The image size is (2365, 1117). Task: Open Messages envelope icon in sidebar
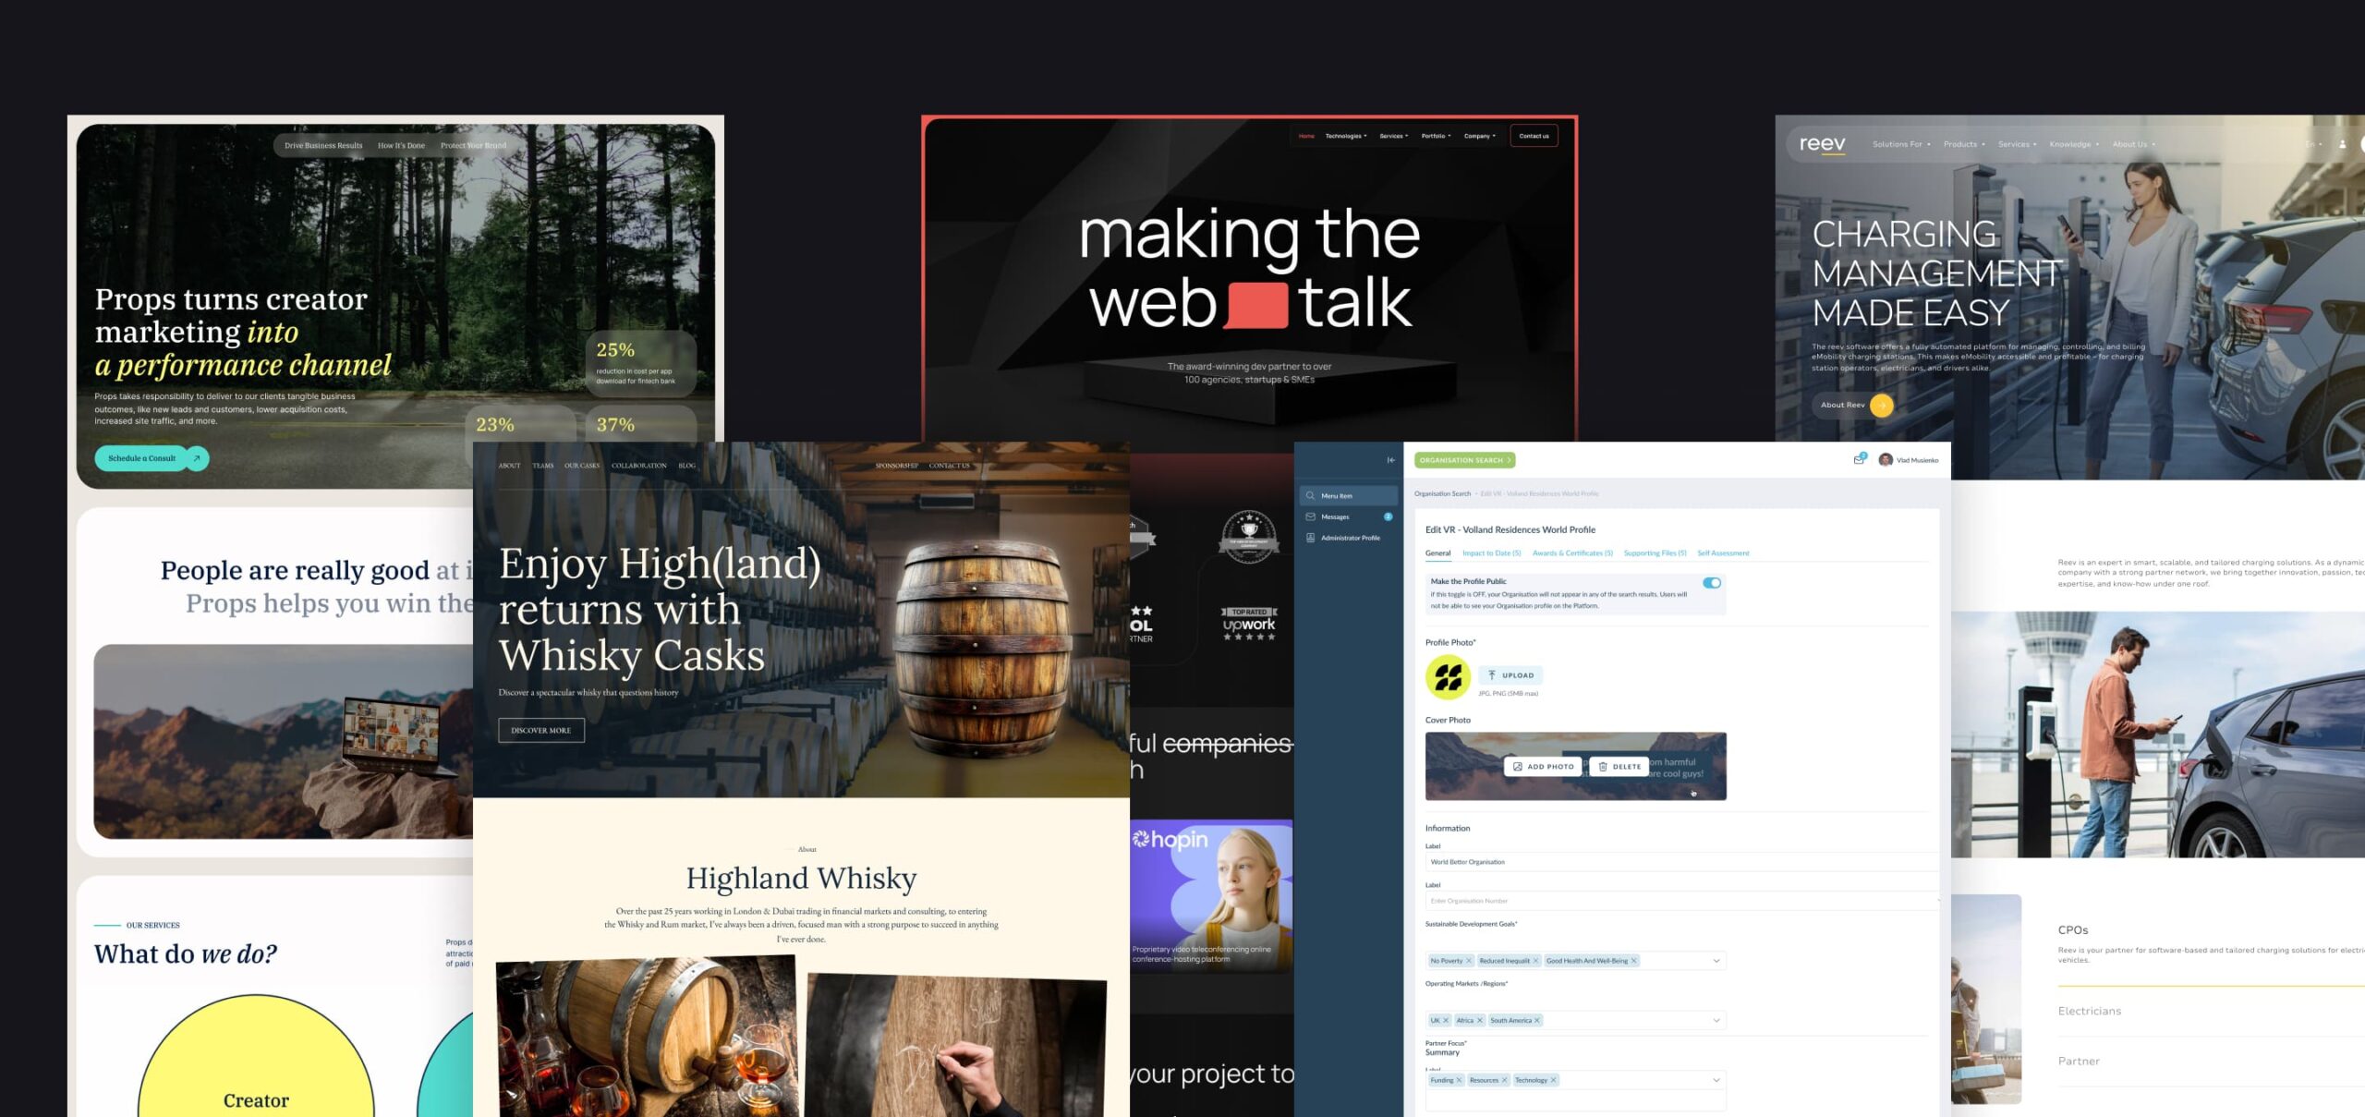[1310, 517]
